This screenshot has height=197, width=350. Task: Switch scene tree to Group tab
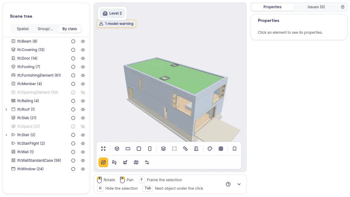pos(45,29)
